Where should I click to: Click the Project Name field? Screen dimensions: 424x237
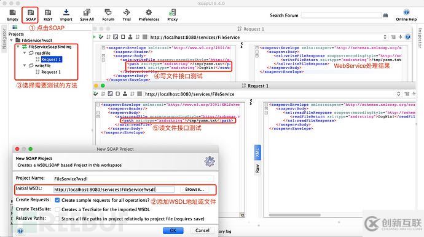(x=133, y=179)
